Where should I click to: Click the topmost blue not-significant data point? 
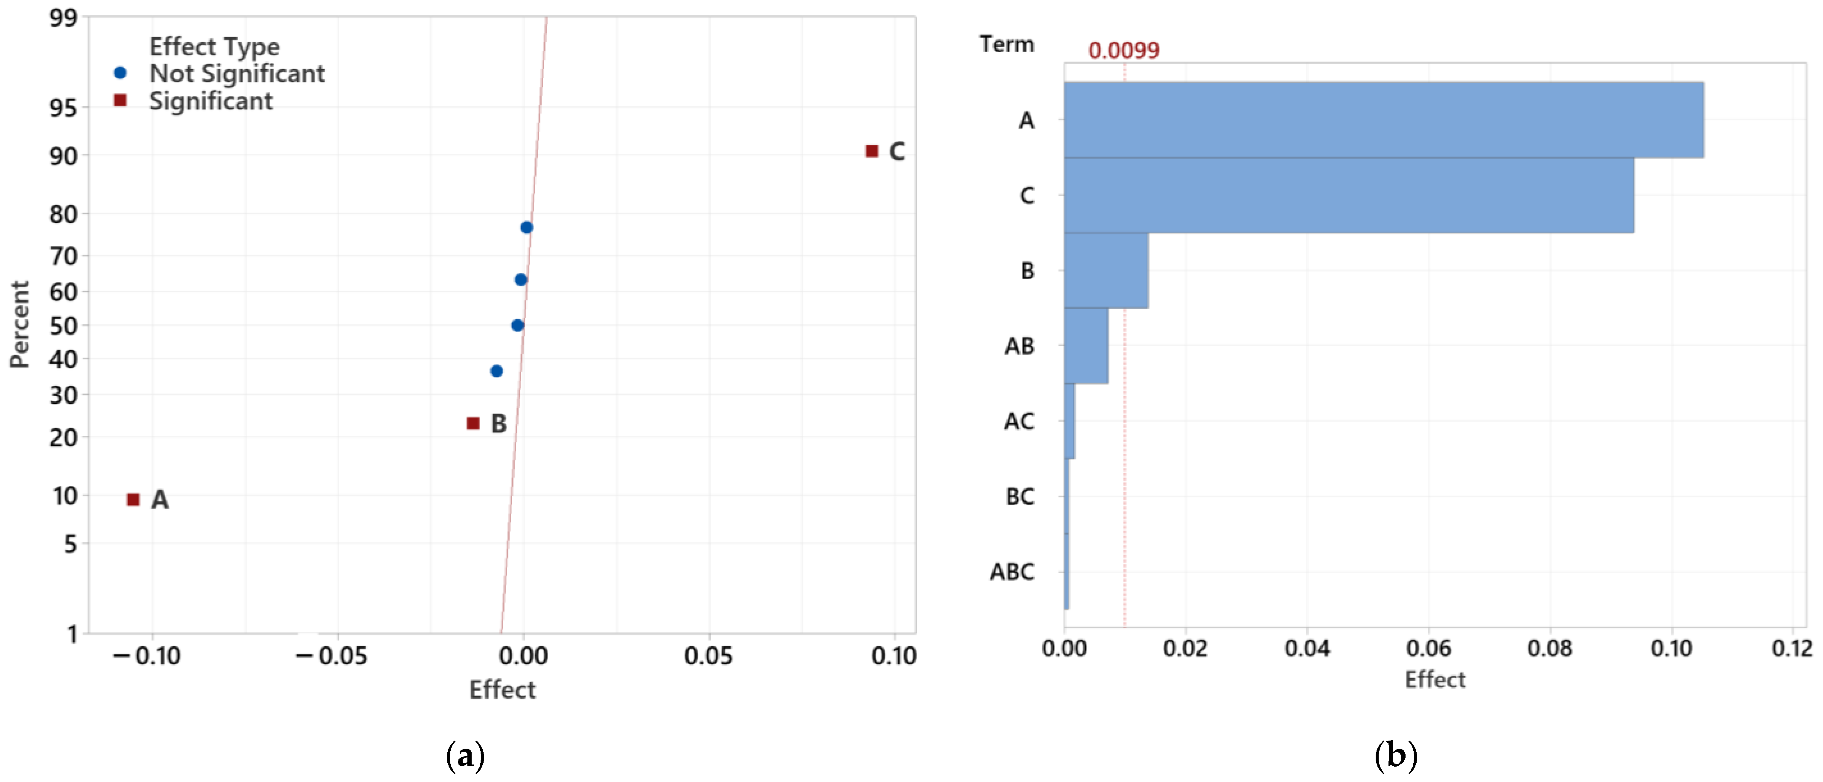(x=527, y=227)
